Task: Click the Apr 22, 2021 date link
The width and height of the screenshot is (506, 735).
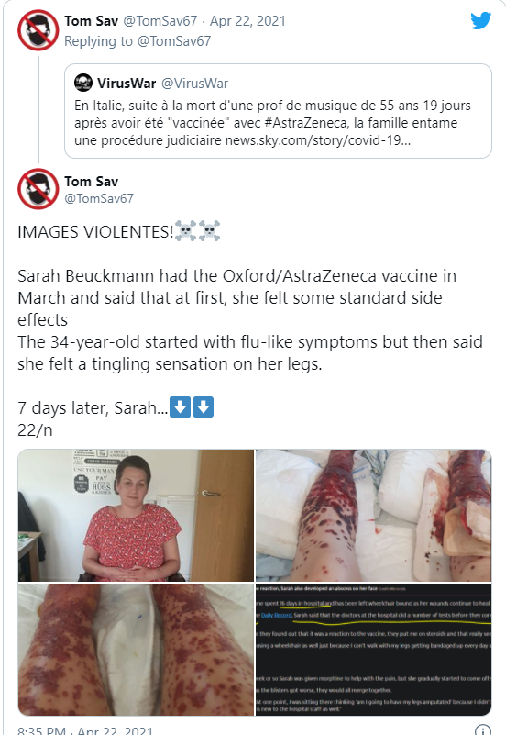Action: 247,21
